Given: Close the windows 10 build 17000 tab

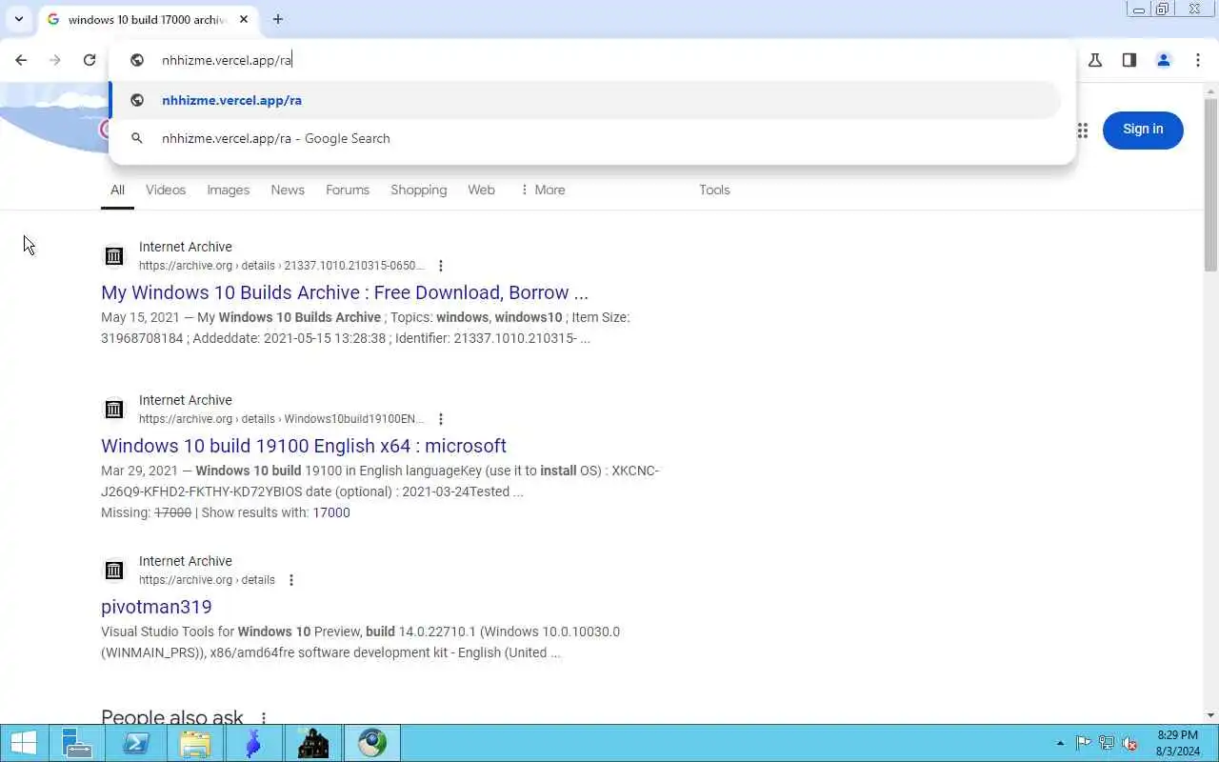Looking at the screenshot, I should [244, 19].
